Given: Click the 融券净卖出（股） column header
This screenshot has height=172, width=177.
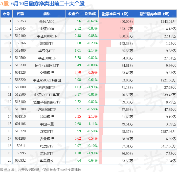Looking at the screenshot, I should click(116, 14).
